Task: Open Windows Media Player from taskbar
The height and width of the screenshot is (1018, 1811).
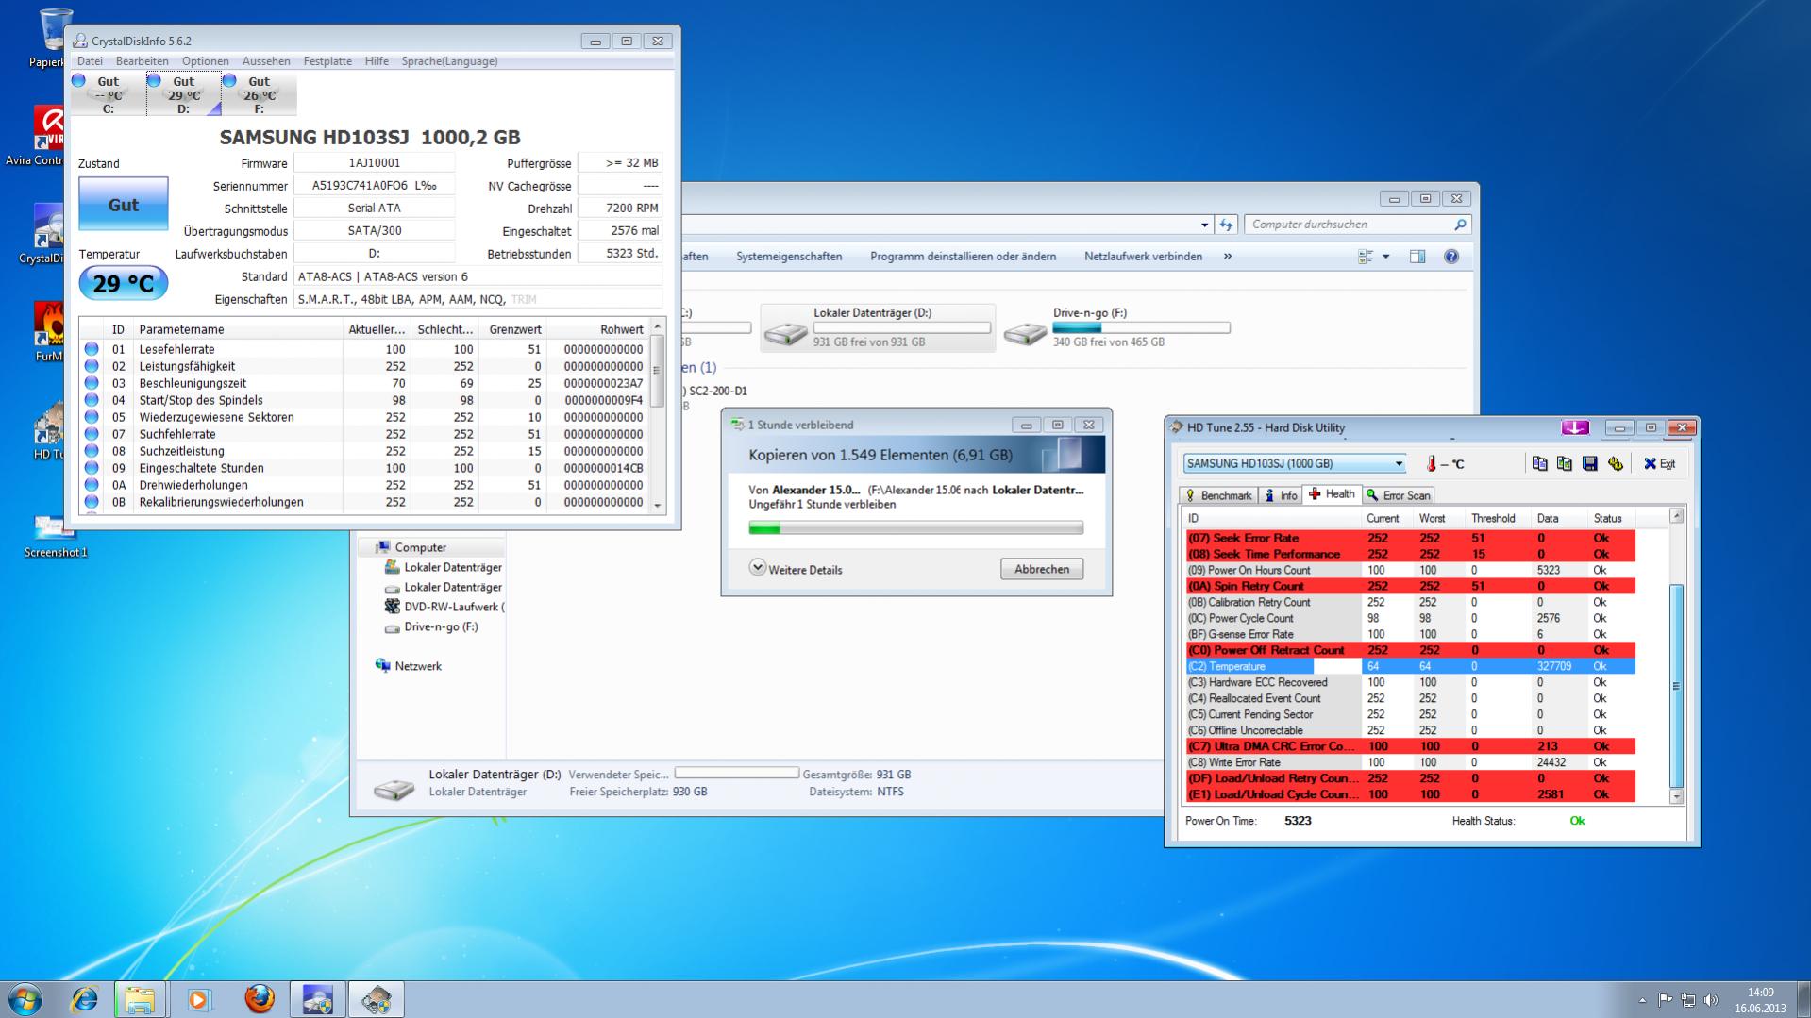Action: pyautogui.click(x=198, y=999)
